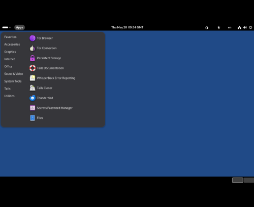The width and height of the screenshot is (254, 207).
Task: Launch Thunderbird via its blue bird icon
Action: (x=33, y=98)
